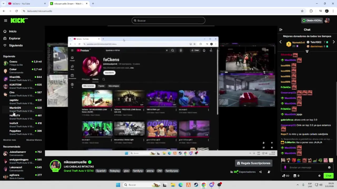Open Lokonazo1 recommended channel
The height and width of the screenshot is (189, 337).
tap(22, 169)
